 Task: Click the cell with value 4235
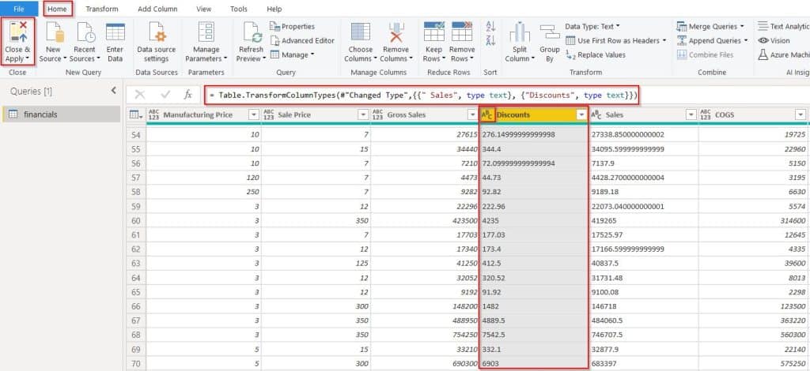[534, 220]
